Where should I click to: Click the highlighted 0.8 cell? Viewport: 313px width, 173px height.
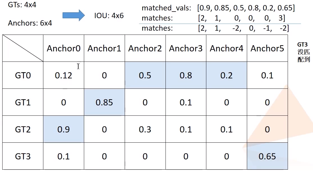tap(186, 75)
